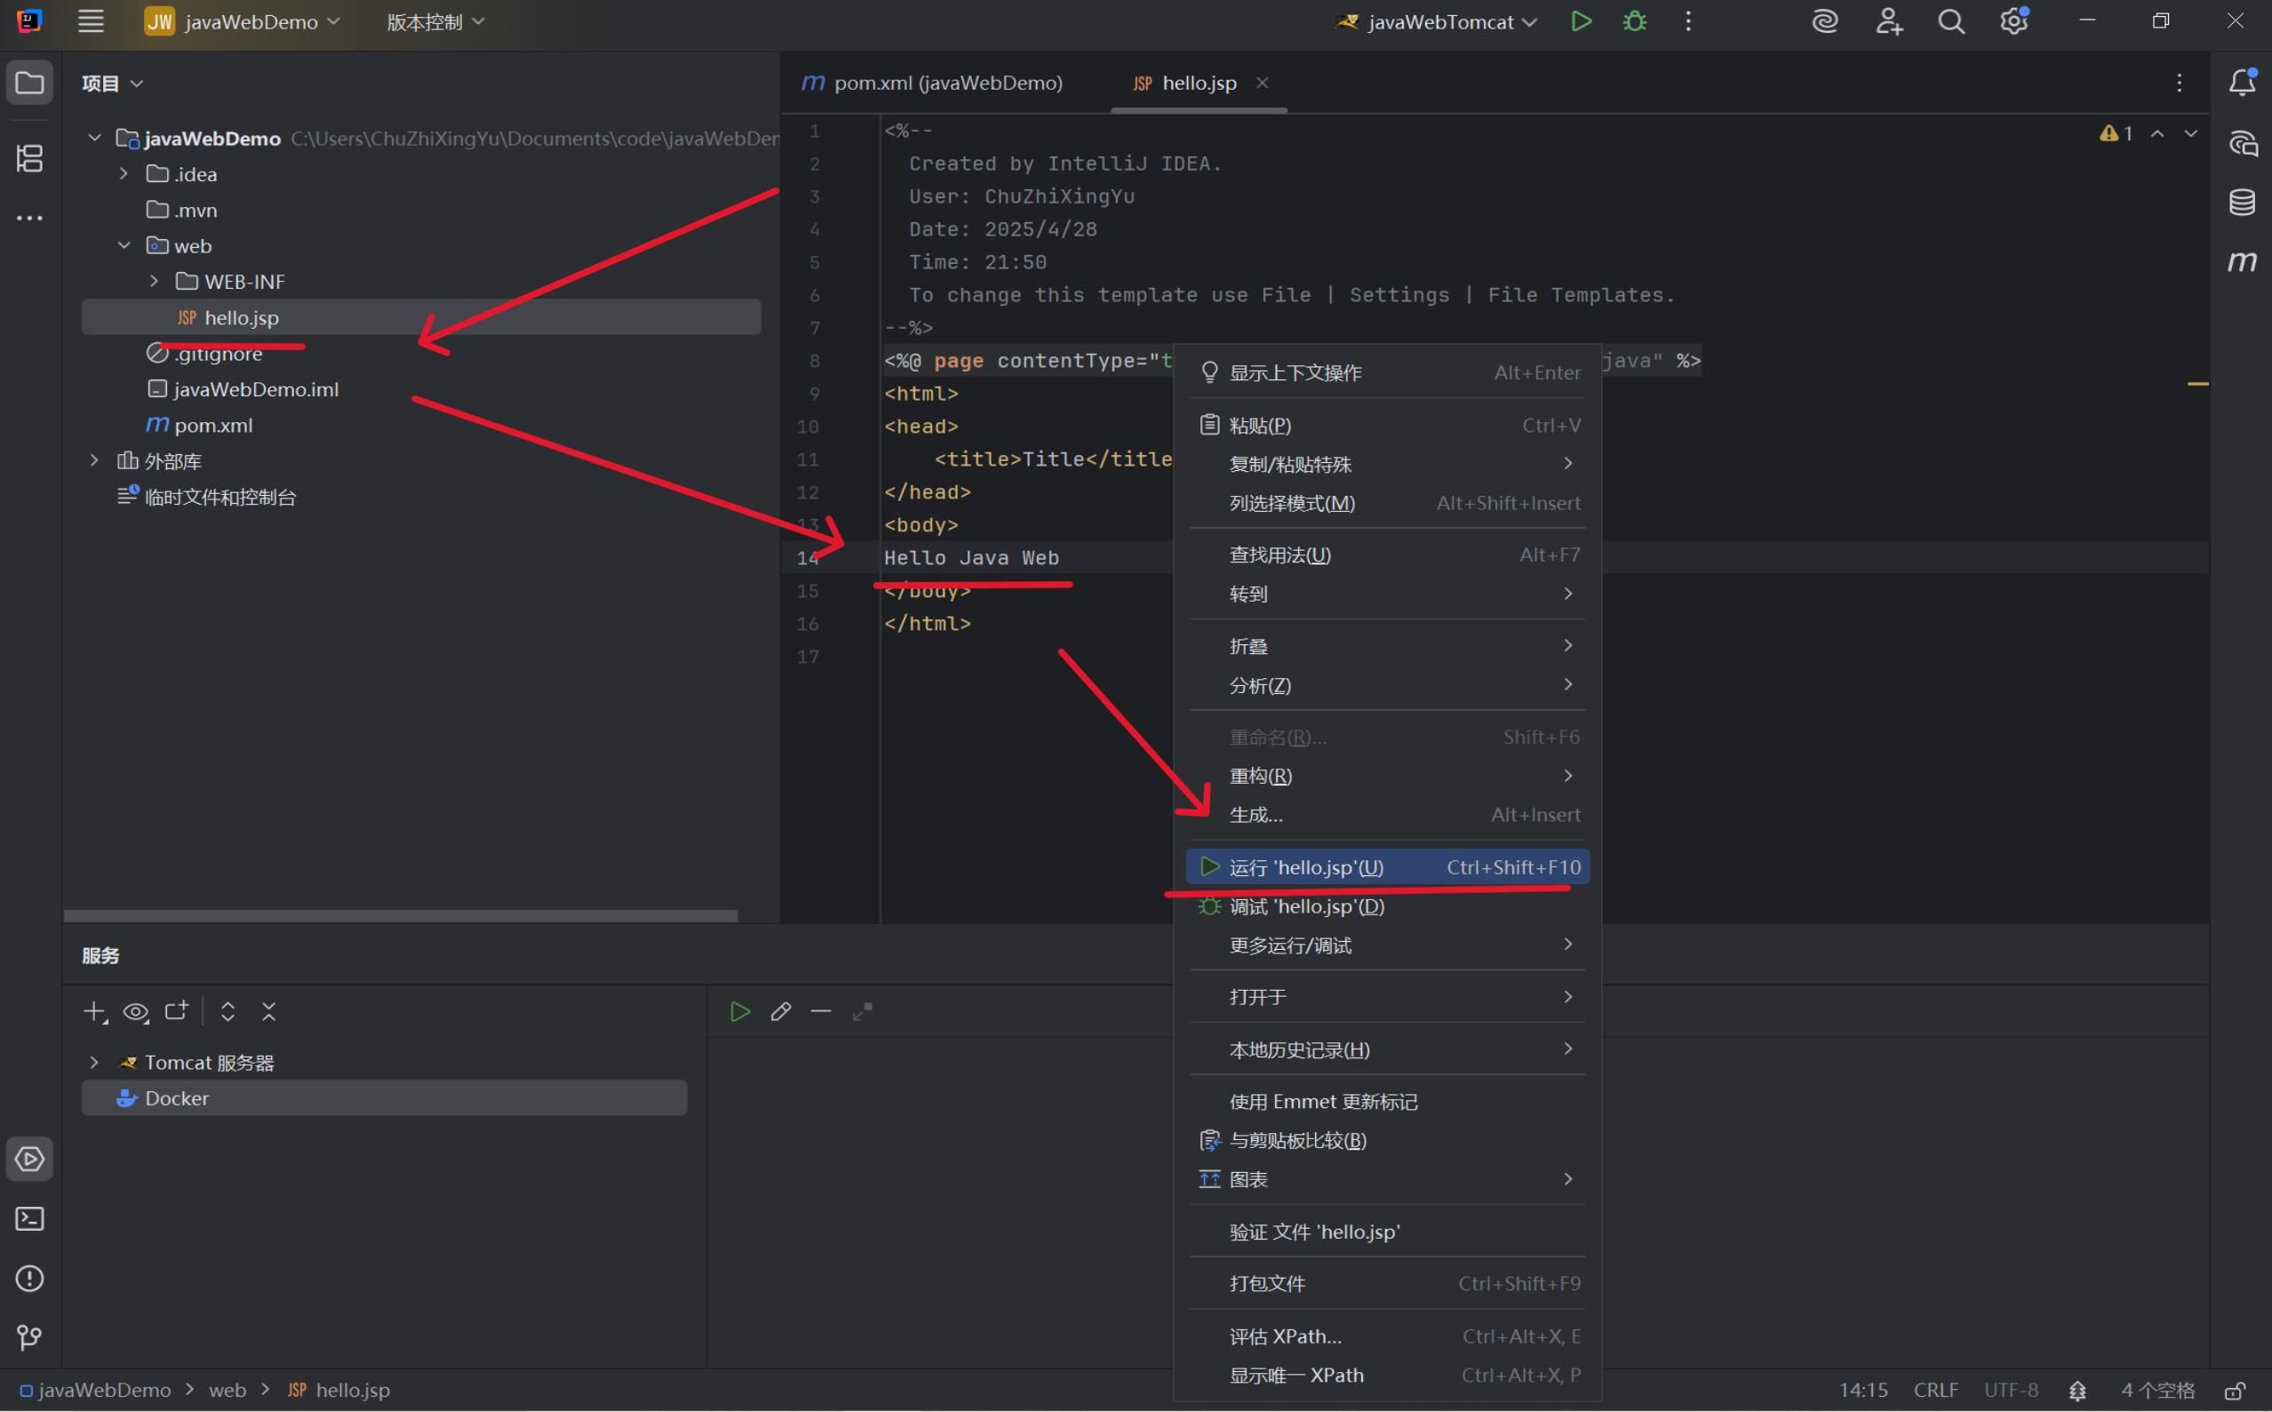Open IDE Settings via the gear icon
The height and width of the screenshot is (1412, 2272).
[2013, 20]
